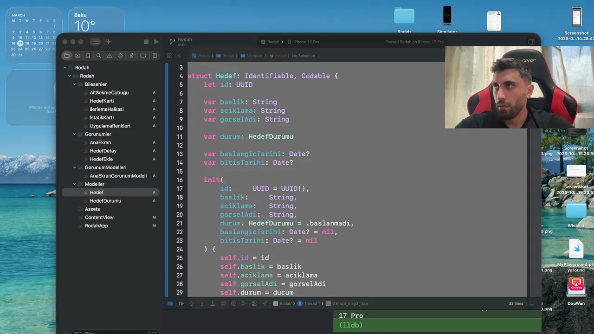Click the Hedef breadcrumb in jump bar
The image size is (594, 334).
(278, 56)
